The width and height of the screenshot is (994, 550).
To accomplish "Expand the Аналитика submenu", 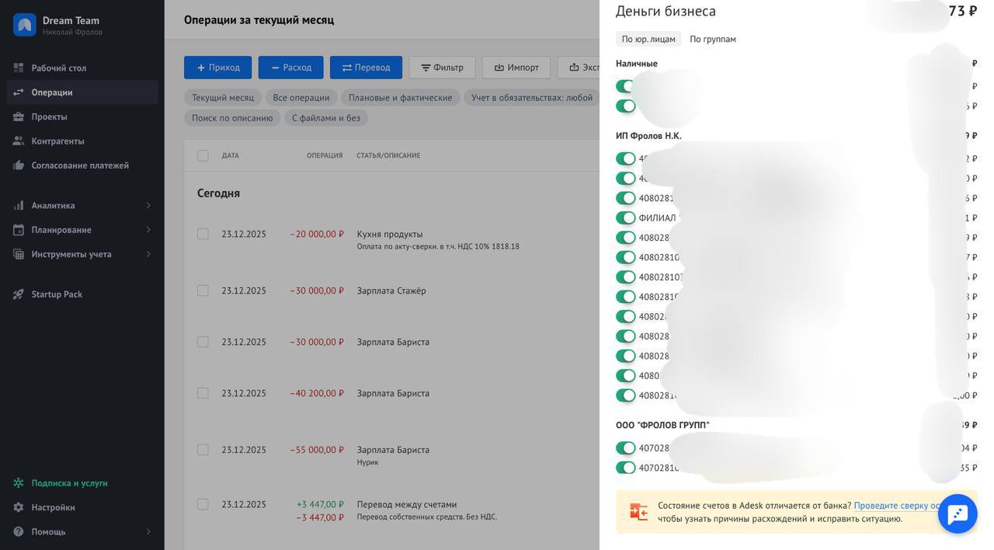I will click(x=148, y=206).
